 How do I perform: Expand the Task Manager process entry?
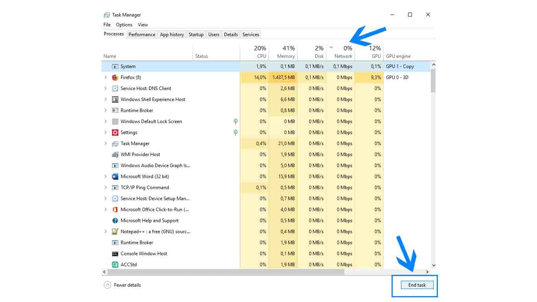105,144
